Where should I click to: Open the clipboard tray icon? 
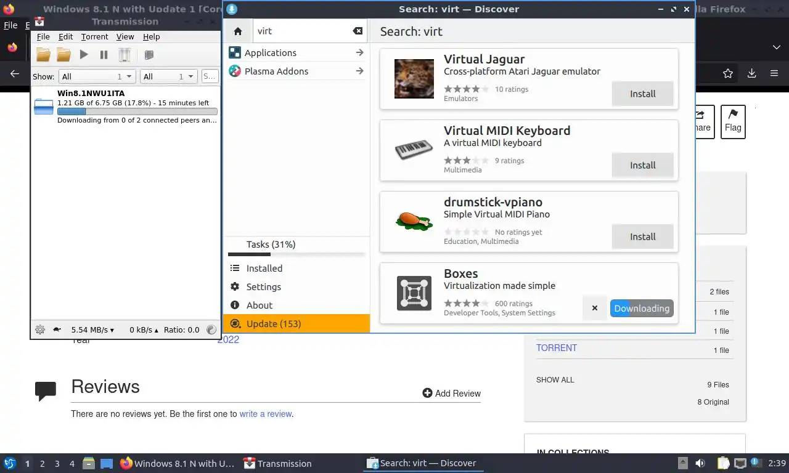point(724,463)
